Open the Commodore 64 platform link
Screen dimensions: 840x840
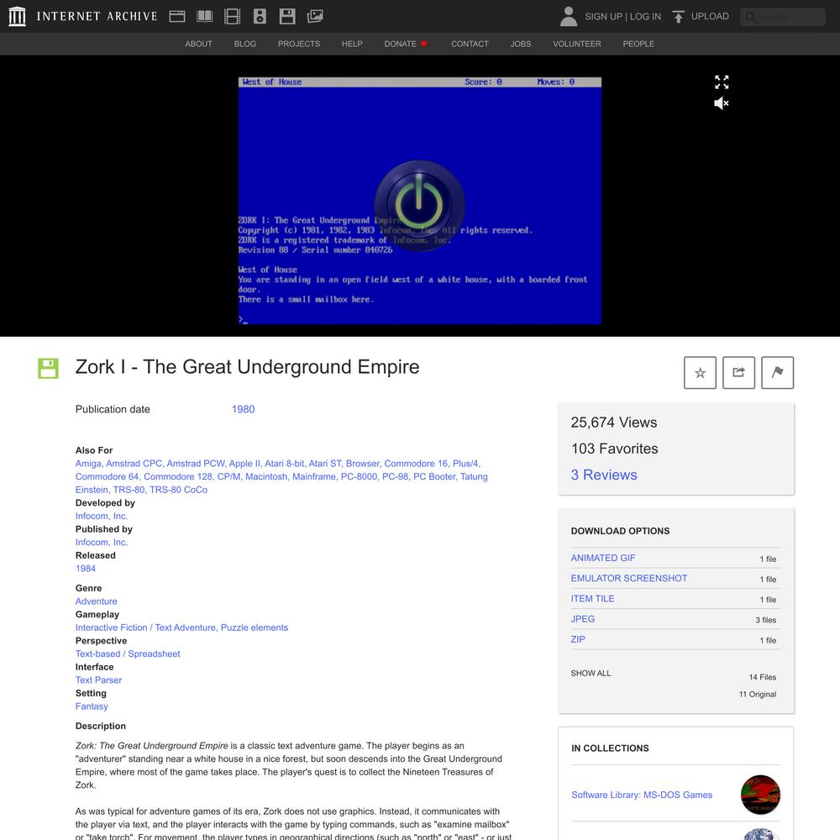[x=108, y=476]
